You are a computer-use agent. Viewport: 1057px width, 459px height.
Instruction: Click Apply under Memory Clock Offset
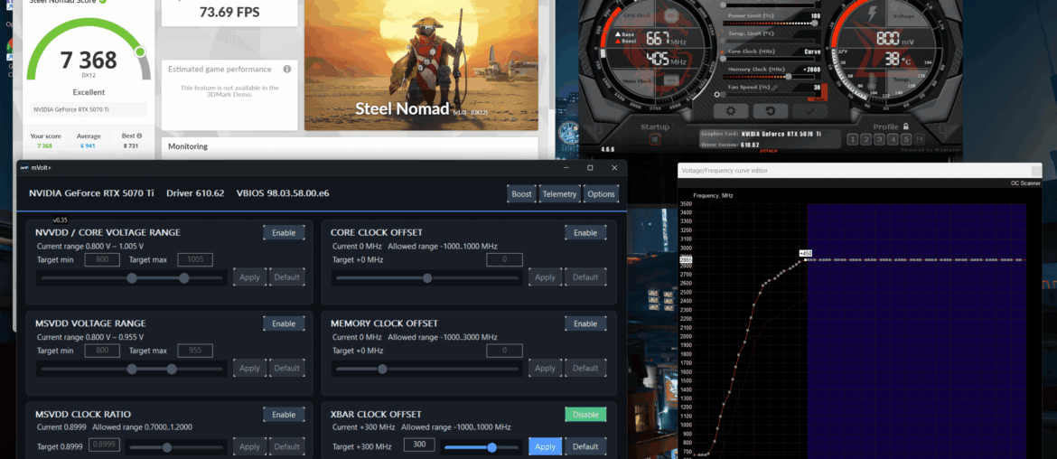[x=546, y=368]
